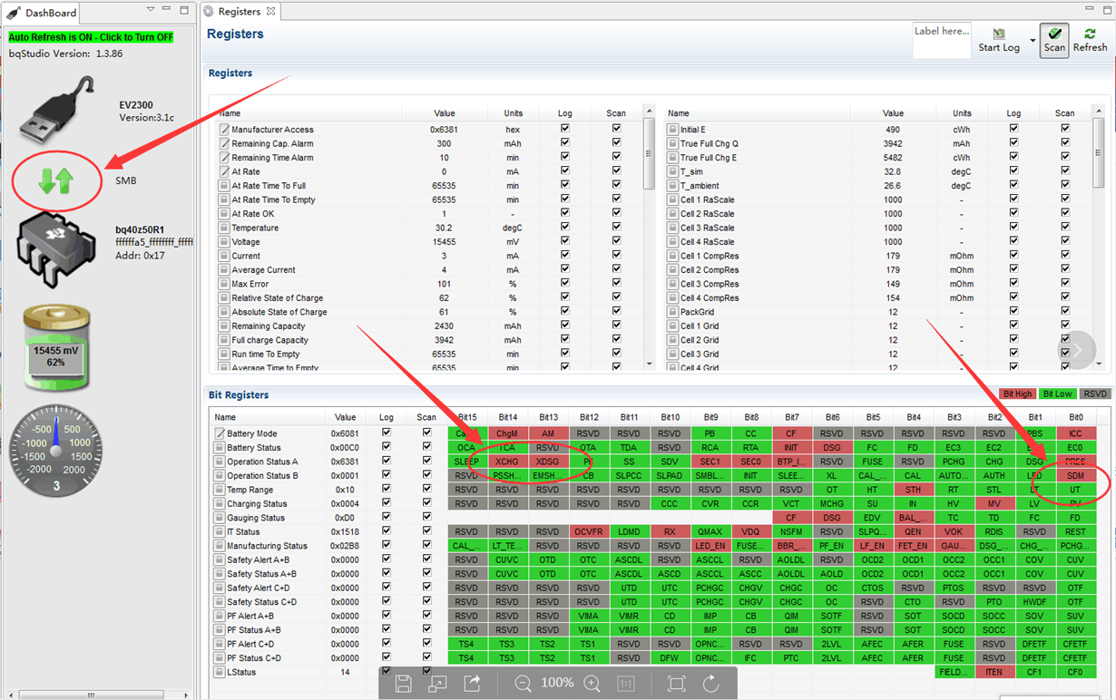This screenshot has width=1116, height=700.
Task: Click the lock icon beside Initial E
Action: click(x=672, y=130)
